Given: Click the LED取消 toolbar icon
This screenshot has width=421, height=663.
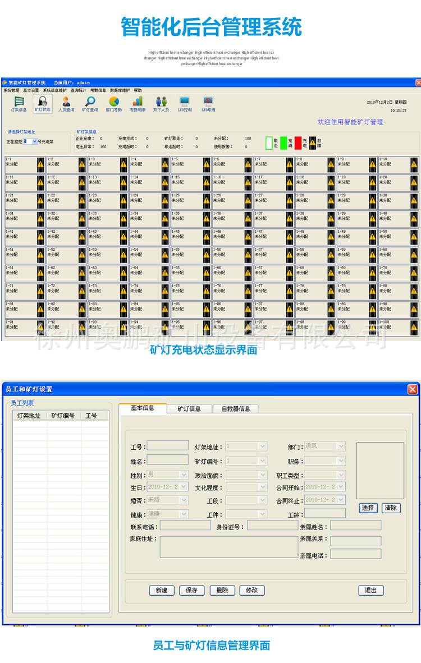Looking at the screenshot, I should click(x=208, y=103).
